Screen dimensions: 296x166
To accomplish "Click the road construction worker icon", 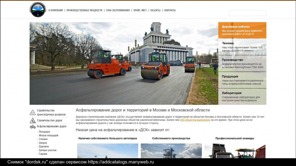I will pos(32,120).
